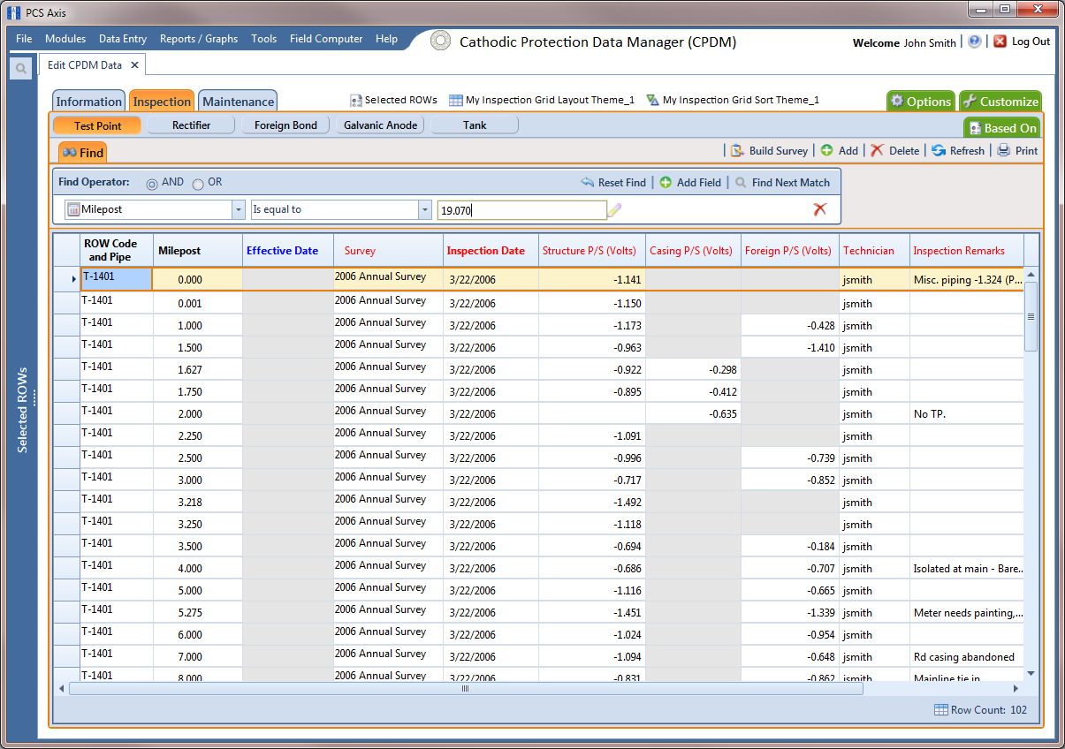This screenshot has width=1065, height=749.
Task: Select the Test Point facility button
Action: [x=97, y=125]
